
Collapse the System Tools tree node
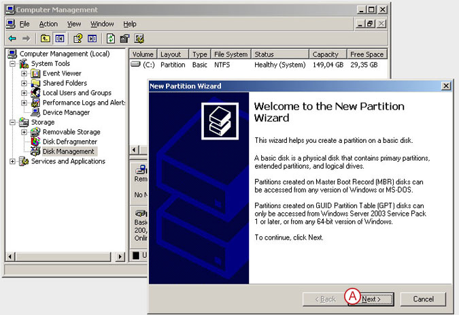click(12, 63)
